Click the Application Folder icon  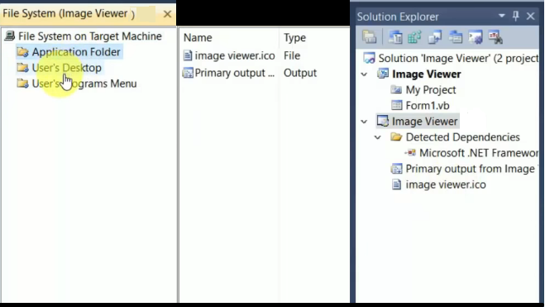click(22, 52)
